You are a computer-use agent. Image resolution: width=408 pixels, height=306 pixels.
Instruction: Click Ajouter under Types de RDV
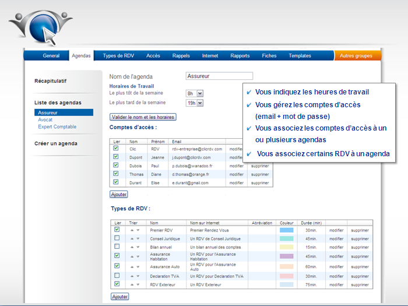coord(119,297)
